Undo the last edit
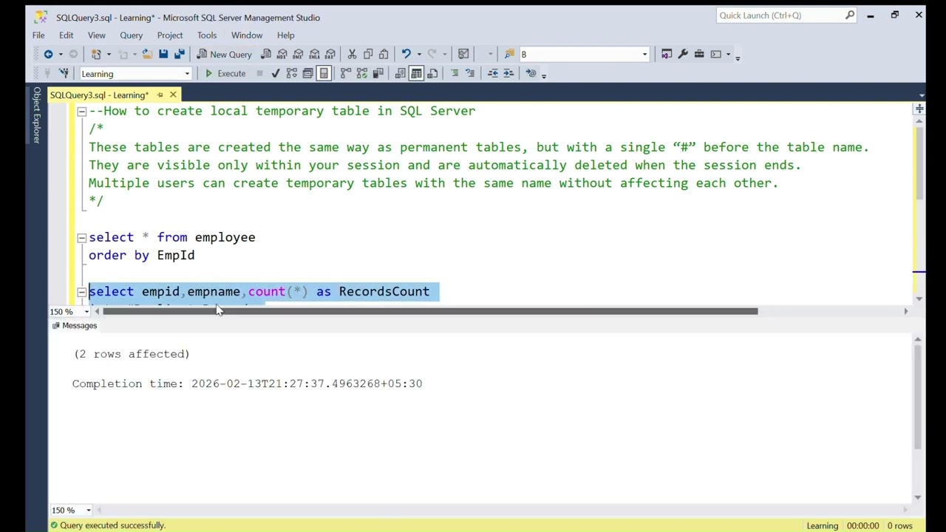The width and height of the screenshot is (946, 532). (406, 54)
